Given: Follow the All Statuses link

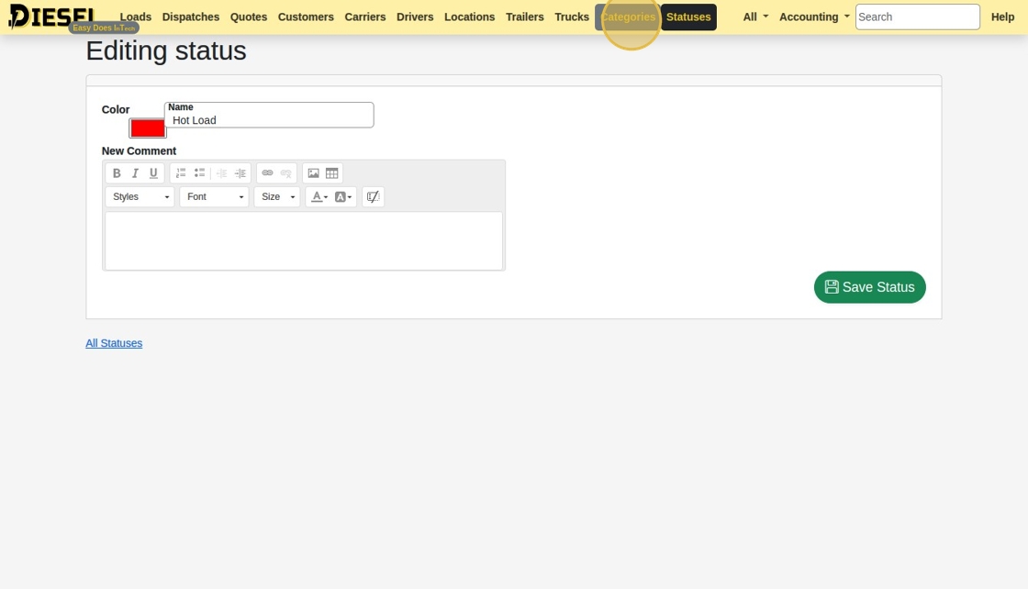Looking at the screenshot, I should [114, 343].
